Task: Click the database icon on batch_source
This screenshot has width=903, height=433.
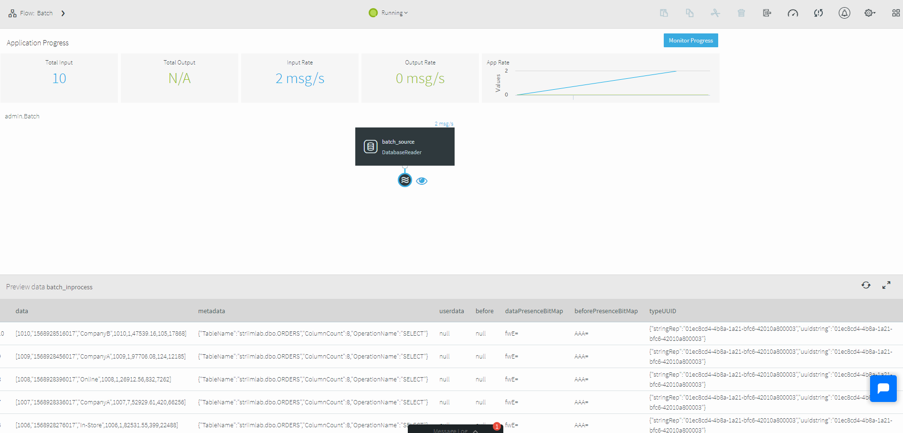Action: (371, 147)
